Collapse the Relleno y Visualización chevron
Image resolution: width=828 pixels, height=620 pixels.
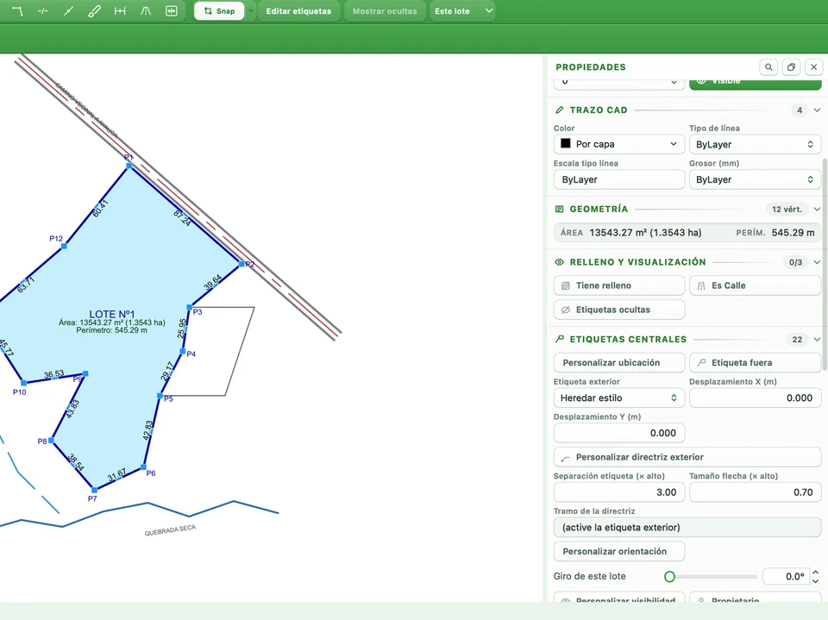point(817,262)
